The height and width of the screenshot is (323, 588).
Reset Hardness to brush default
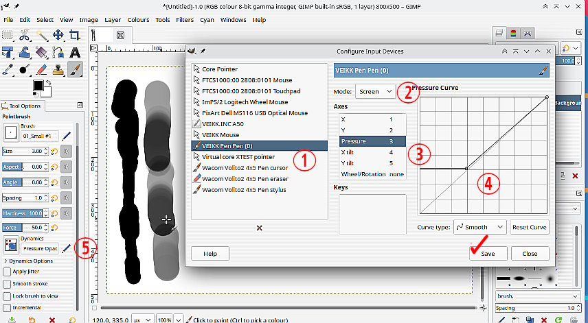(55, 213)
